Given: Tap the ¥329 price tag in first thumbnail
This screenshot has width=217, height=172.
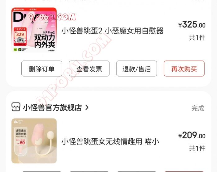Looking at the screenshot, I should tap(20, 34).
